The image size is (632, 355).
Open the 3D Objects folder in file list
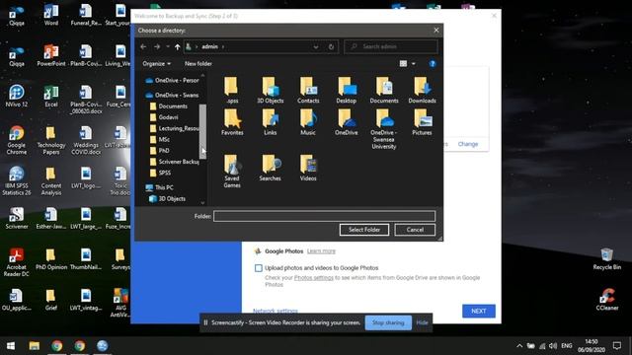(x=270, y=90)
